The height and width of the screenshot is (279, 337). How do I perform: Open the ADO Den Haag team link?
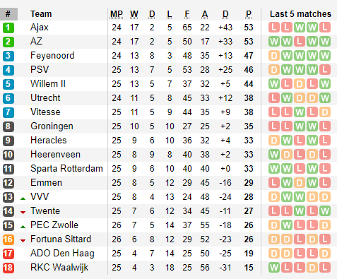62,254
